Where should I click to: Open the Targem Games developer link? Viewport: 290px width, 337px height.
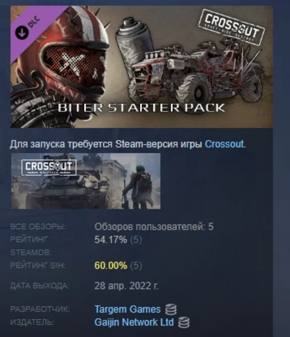click(x=127, y=309)
